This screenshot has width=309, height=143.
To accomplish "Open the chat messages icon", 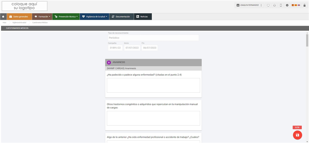I will [268, 5].
